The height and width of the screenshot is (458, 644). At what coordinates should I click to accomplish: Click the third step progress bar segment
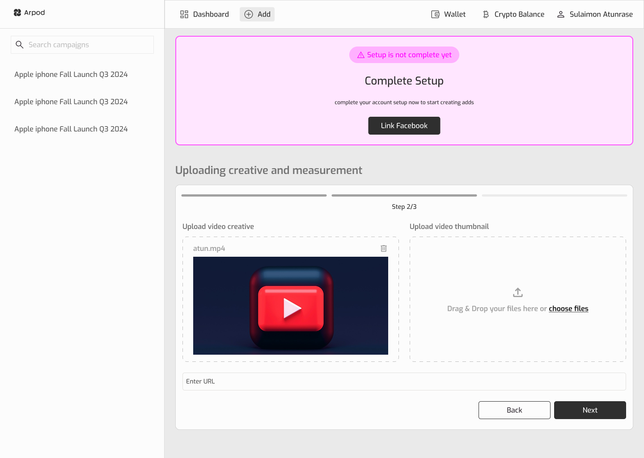[555, 195]
